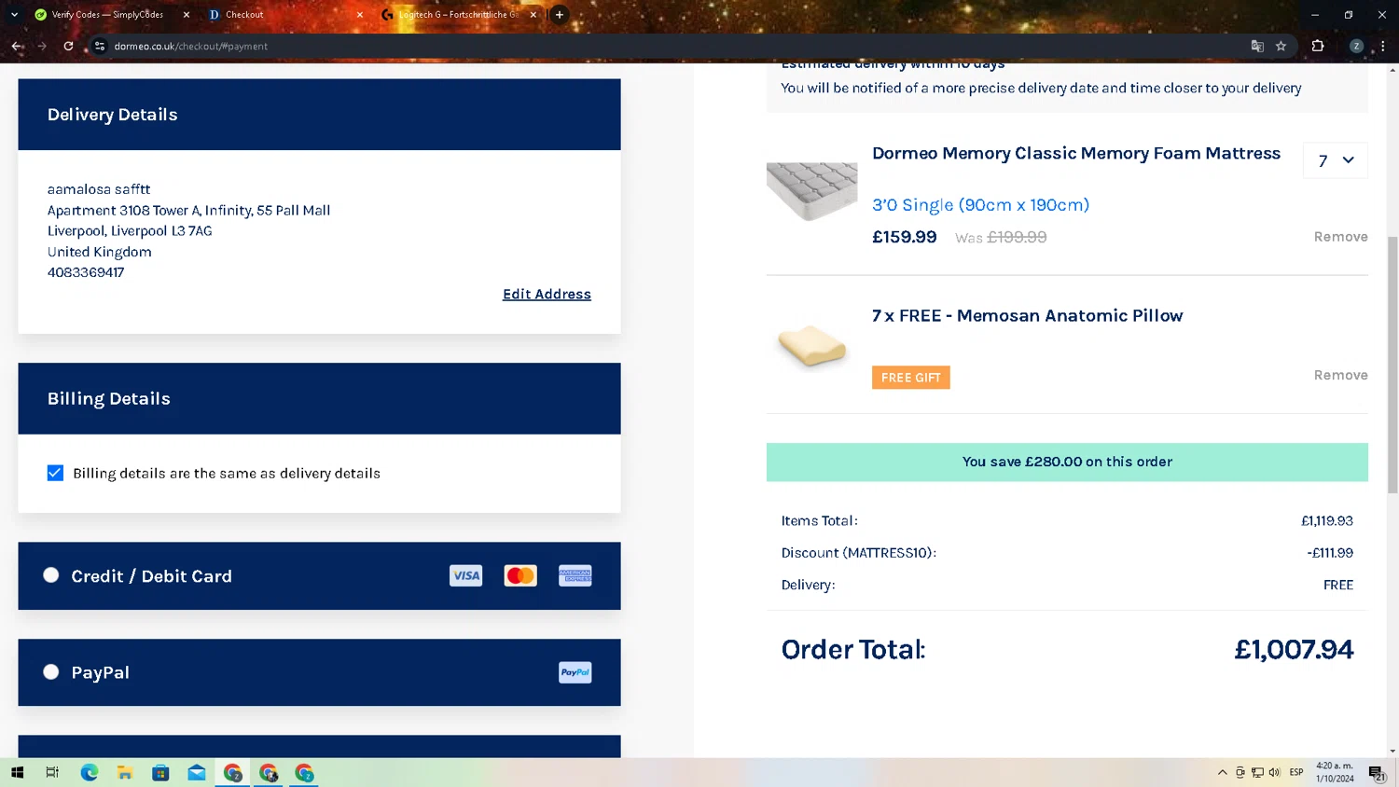Open the browser extensions icon

1318,46
